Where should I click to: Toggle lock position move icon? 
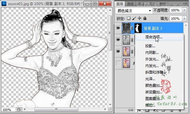[140, 18]
